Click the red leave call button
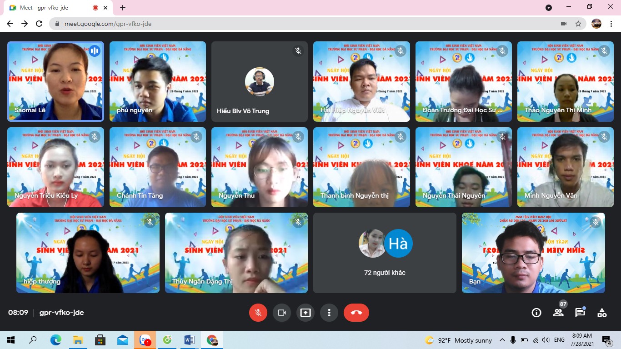 coord(356,313)
